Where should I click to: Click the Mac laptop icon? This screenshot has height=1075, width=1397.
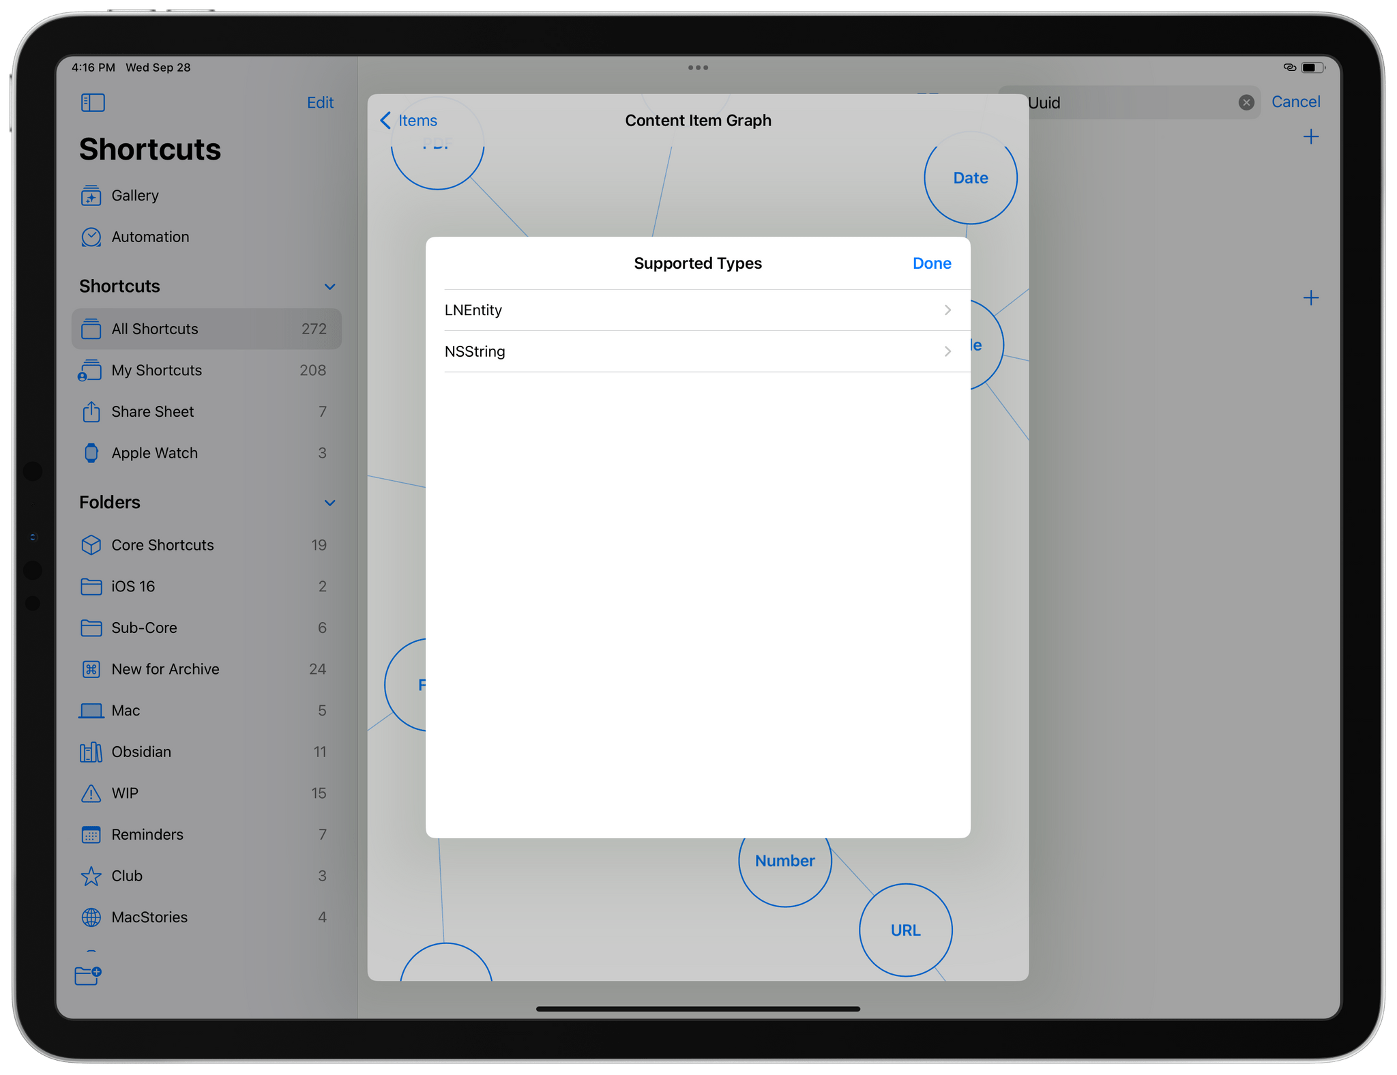tap(91, 711)
